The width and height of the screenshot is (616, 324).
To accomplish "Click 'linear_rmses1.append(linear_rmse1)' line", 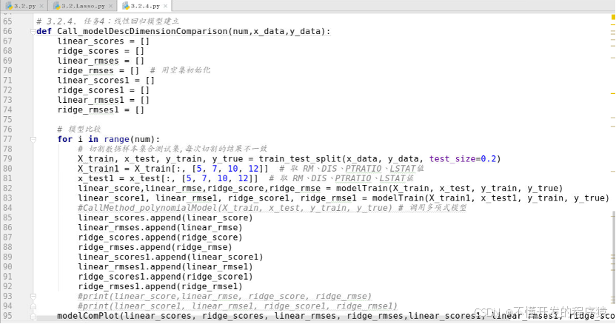I will [165, 267].
